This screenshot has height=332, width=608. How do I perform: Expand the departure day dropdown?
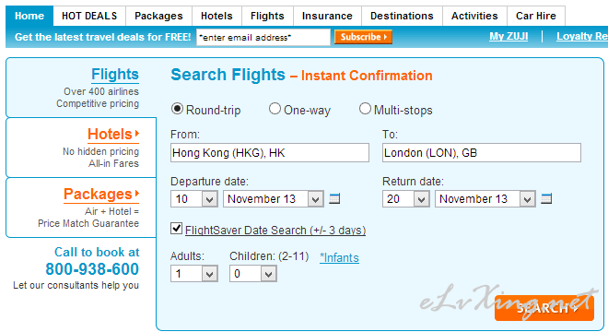(x=193, y=199)
